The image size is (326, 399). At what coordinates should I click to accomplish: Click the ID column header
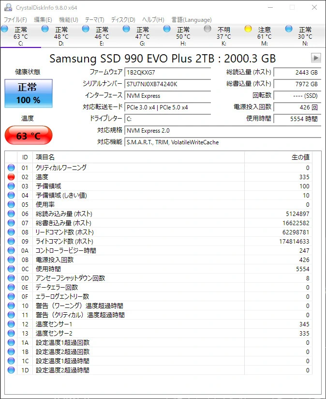pyautogui.click(x=25, y=157)
